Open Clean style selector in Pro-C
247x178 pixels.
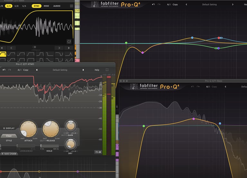click(x=9, y=136)
